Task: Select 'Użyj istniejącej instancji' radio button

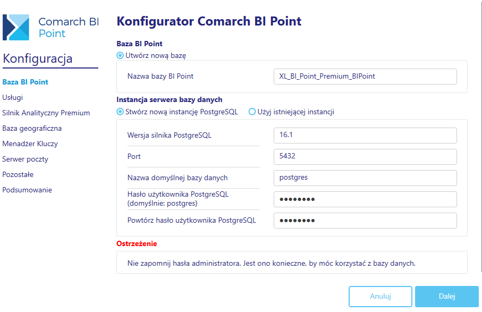Action: pos(252,112)
